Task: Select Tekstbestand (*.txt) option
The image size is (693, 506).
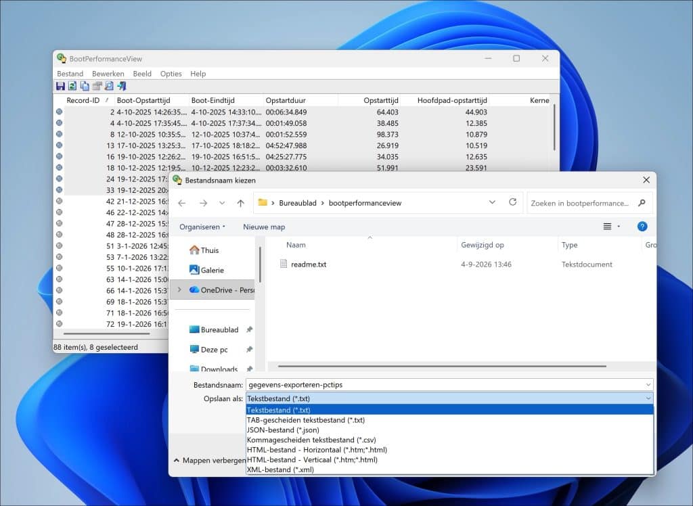Action: click(x=449, y=410)
